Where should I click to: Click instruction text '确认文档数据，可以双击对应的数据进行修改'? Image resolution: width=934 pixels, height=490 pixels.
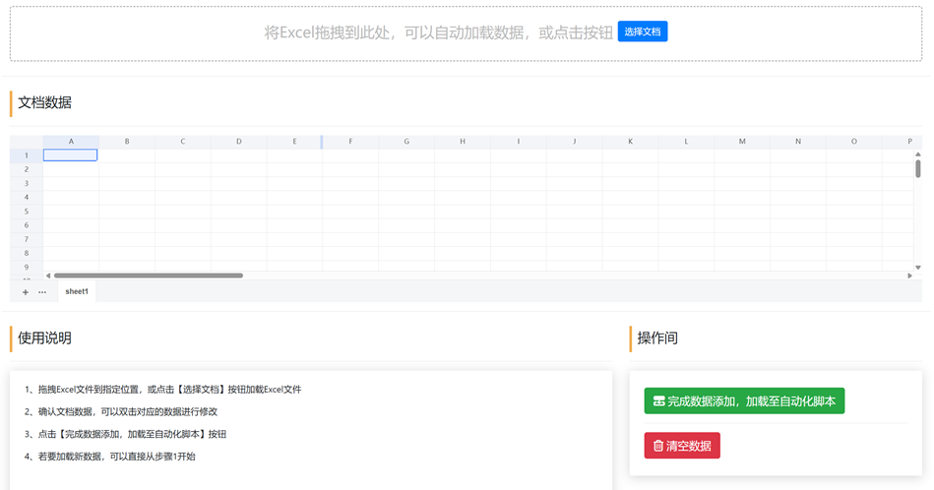(128, 411)
